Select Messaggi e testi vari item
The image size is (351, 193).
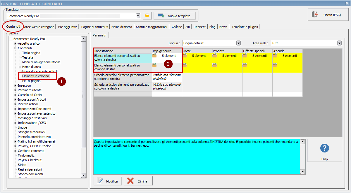coord(32,118)
